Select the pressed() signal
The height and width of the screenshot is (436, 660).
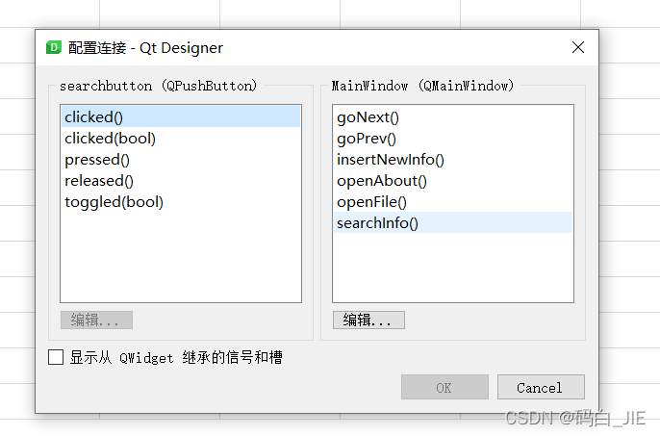tap(181, 159)
